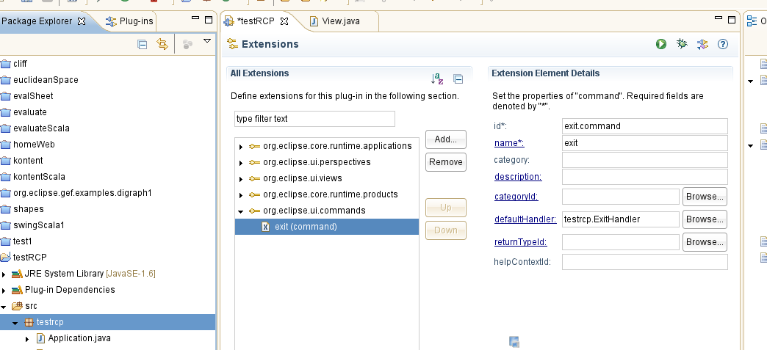The height and width of the screenshot is (350, 767).
Task: Expand org.eclipse.ui.perspectives extension
Action: tap(241, 163)
